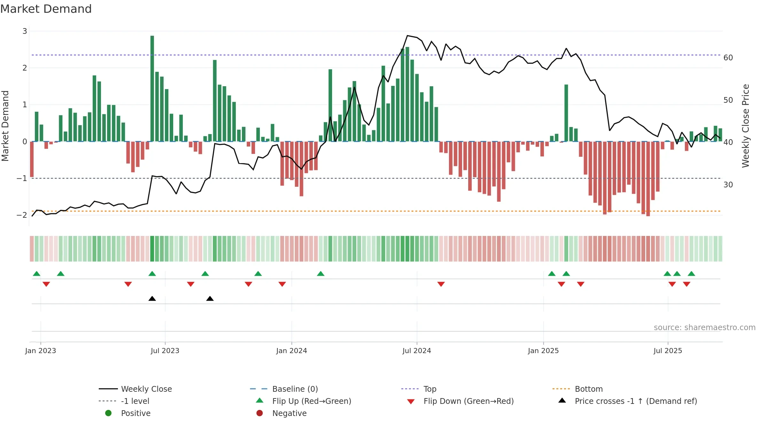Click the 30 tick on price axis
The image size is (767, 431).
(728, 185)
